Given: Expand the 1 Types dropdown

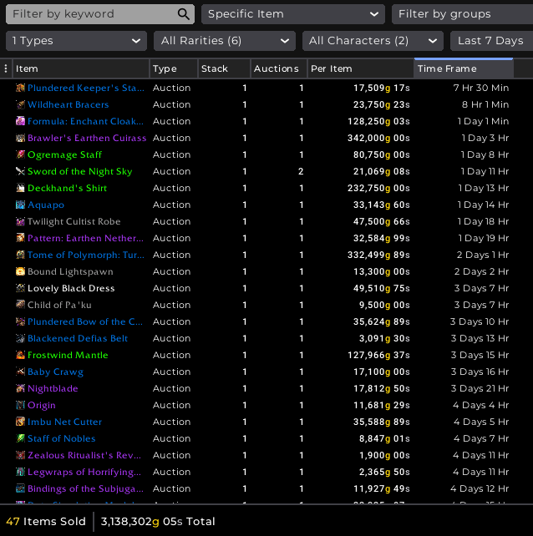Looking at the screenshot, I should [x=76, y=40].
